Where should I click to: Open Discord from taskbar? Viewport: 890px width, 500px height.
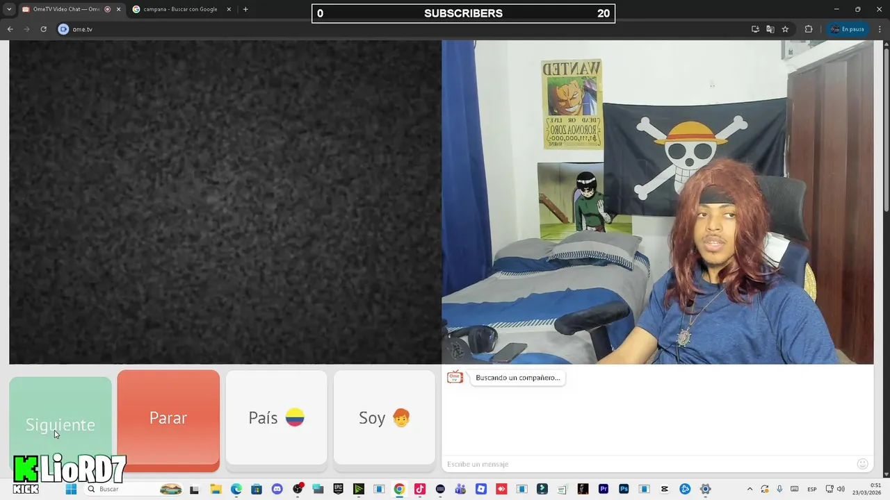pos(277,489)
